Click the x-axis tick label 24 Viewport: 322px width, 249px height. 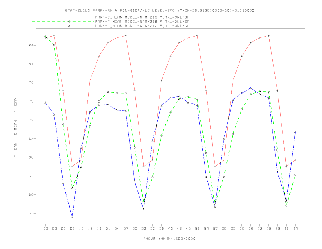tap(117, 229)
